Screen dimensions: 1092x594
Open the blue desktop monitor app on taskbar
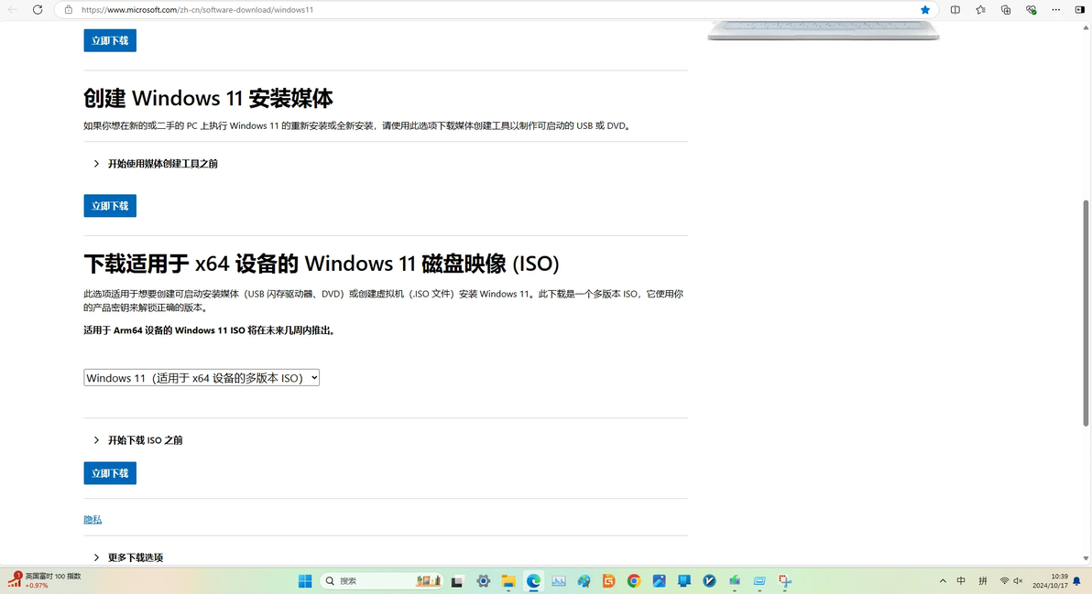click(x=684, y=581)
